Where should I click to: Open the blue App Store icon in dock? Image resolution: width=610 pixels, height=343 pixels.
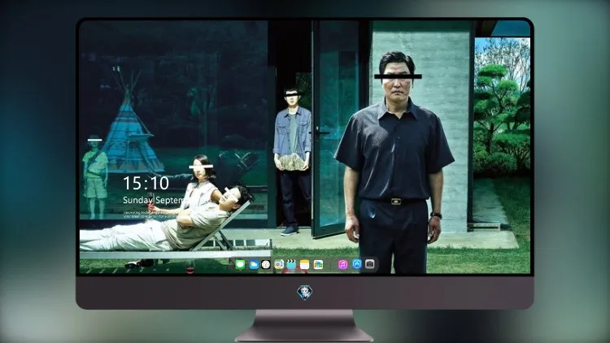point(357,264)
